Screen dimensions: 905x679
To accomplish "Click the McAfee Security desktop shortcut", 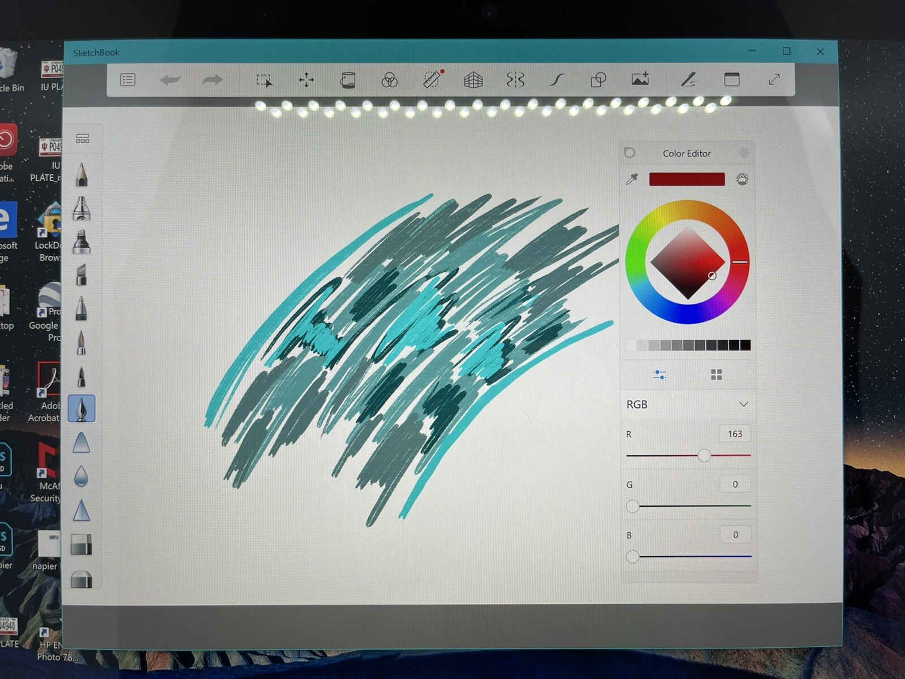I will (47, 473).
